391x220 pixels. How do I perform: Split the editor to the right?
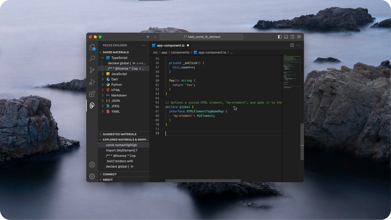292,45
